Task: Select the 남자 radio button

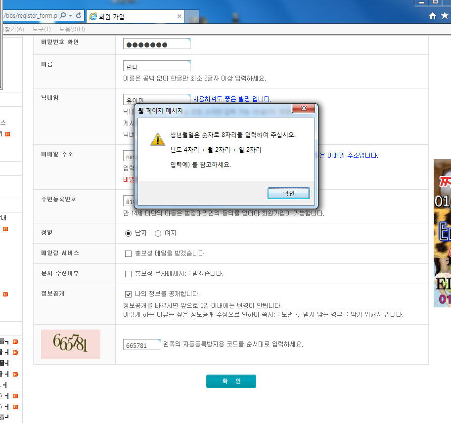Action: (129, 233)
